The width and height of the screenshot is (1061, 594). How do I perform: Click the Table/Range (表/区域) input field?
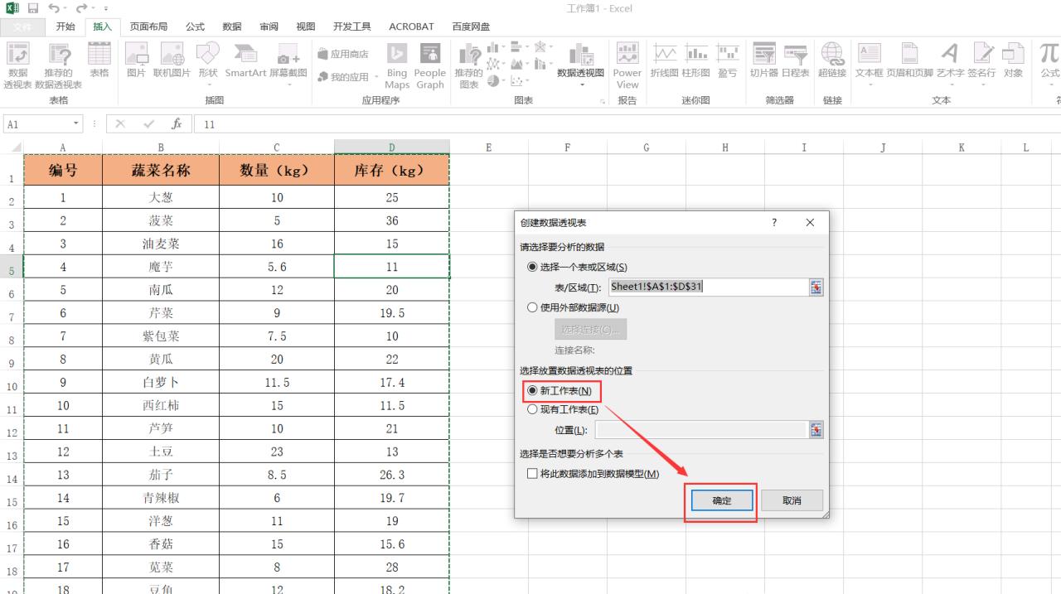(708, 287)
